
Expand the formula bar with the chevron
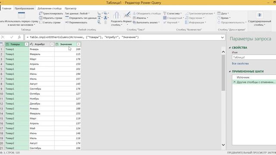click(223, 37)
